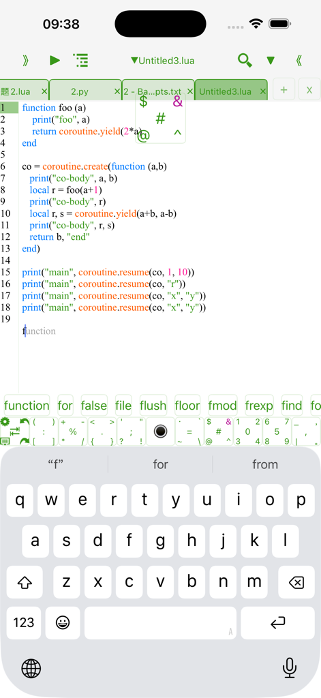
Task: Tap the $ symbol in the floating popup
Action: 143,102
